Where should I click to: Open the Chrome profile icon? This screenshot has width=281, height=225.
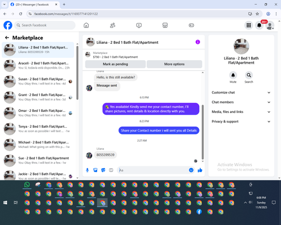[x=268, y=14]
